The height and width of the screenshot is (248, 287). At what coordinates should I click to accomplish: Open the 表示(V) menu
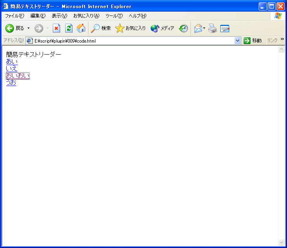(59, 16)
